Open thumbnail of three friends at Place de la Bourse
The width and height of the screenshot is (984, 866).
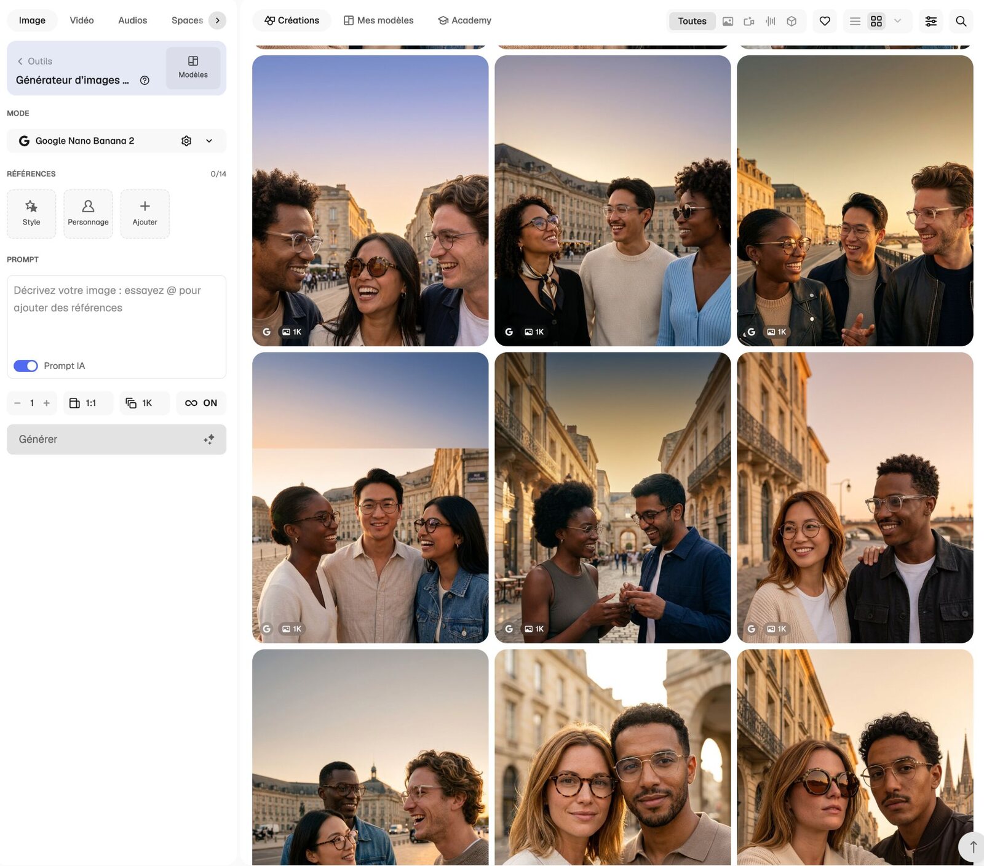pos(370,757)
